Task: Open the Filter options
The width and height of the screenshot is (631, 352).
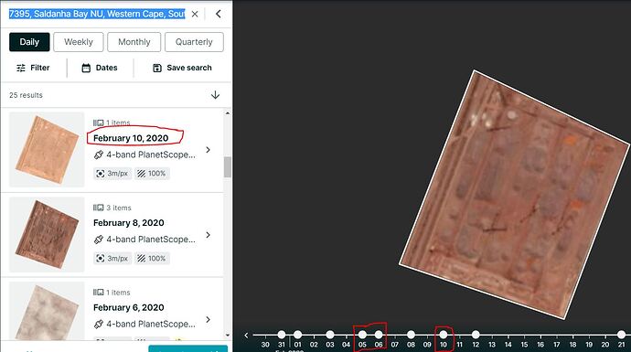Action: point(33,68)
